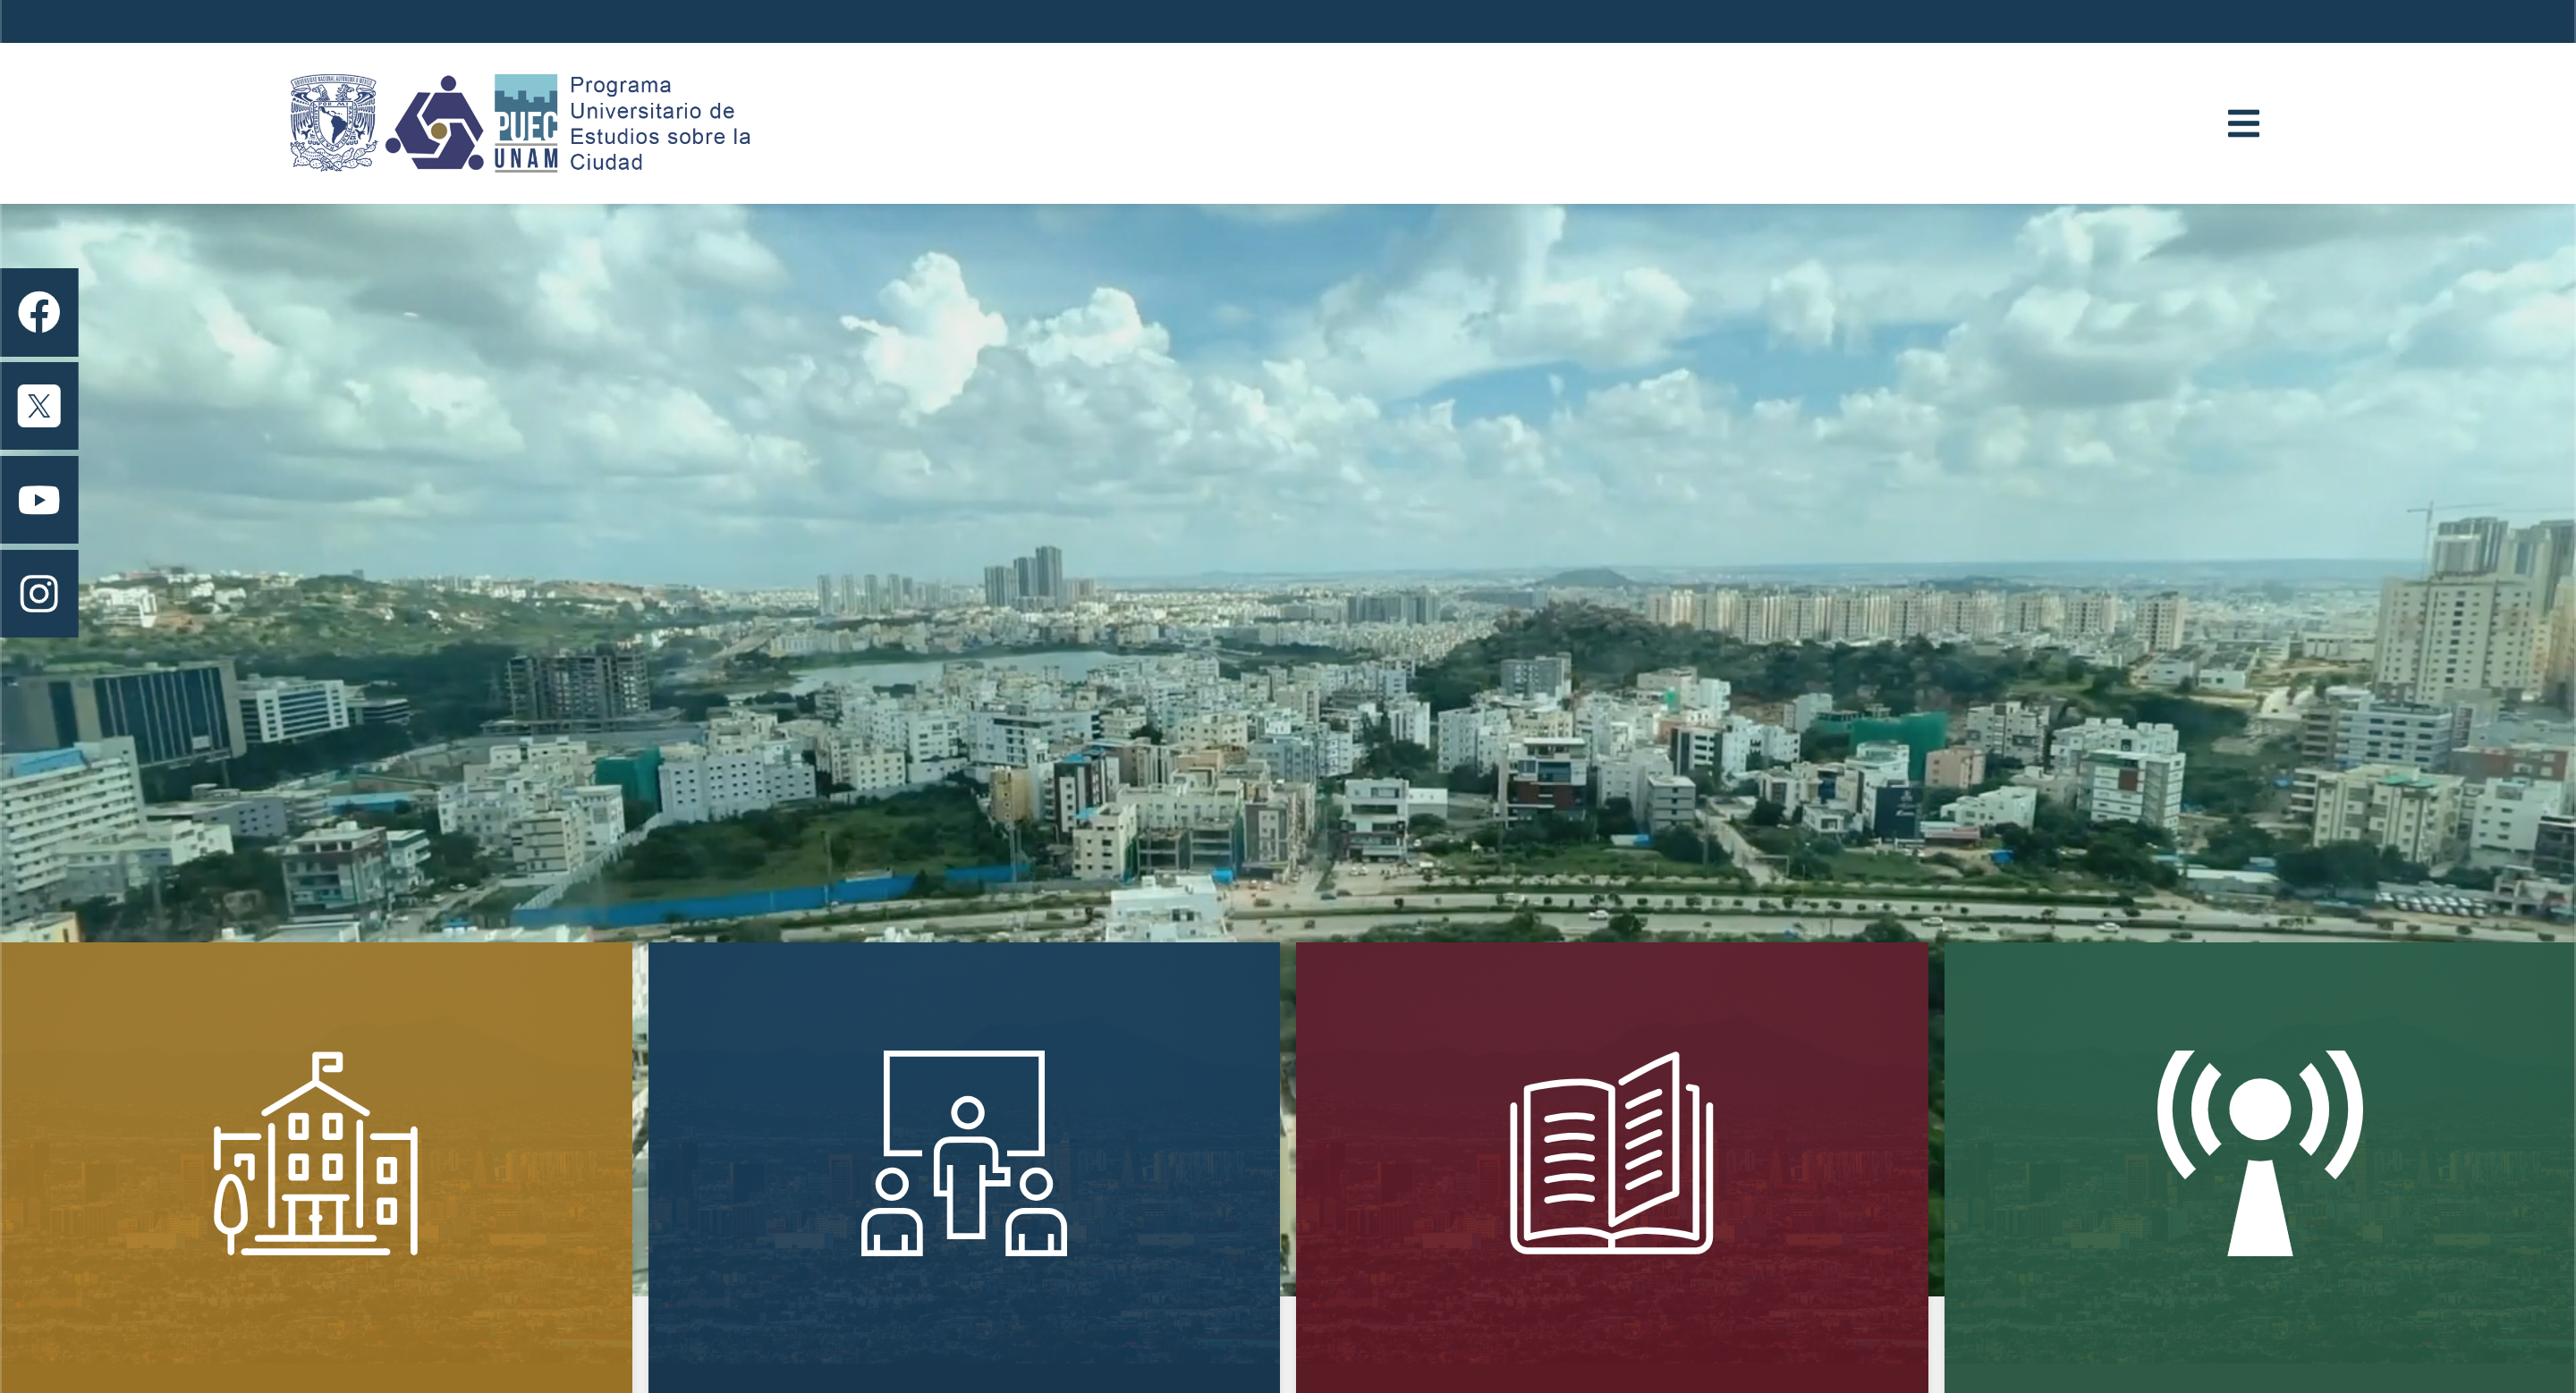Open the Instagram profile link

pyautogui.click(x=39, y=594)
